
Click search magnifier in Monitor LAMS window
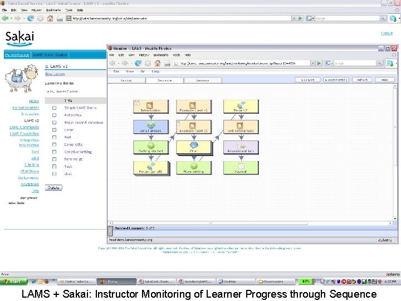point(380,63)
